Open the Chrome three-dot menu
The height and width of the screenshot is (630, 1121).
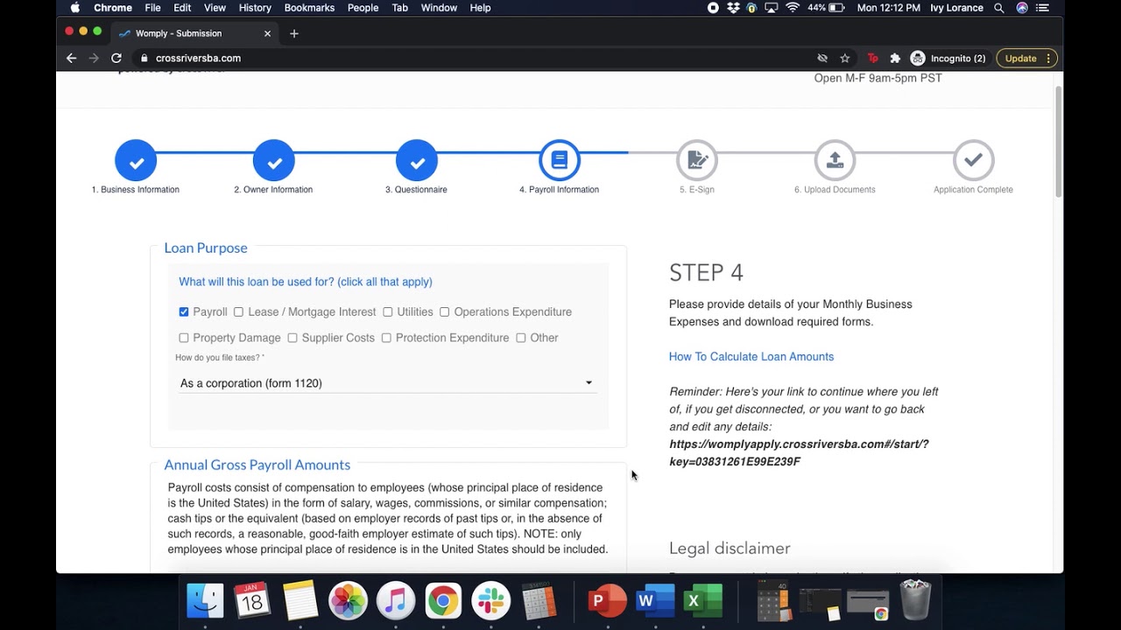1048,59
